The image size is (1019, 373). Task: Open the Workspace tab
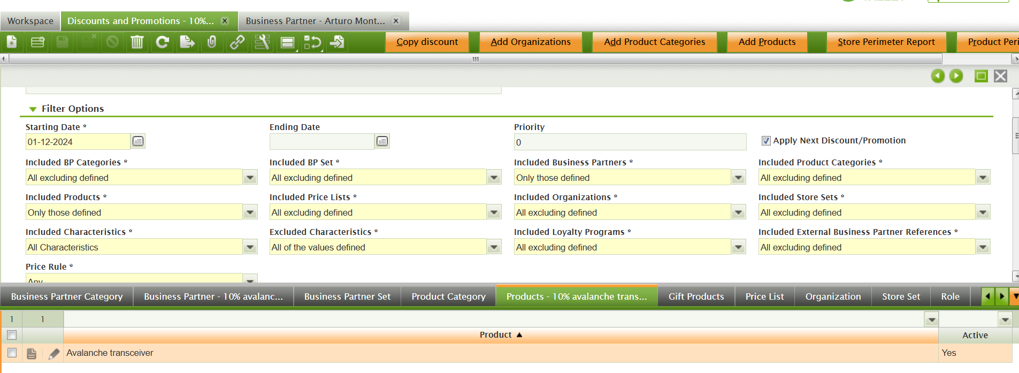tap(30, 21)
